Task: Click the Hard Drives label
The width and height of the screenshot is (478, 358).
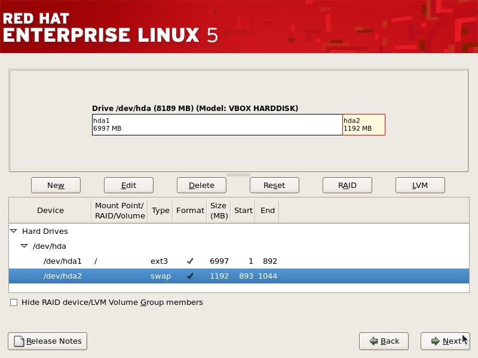Action: 45,232
